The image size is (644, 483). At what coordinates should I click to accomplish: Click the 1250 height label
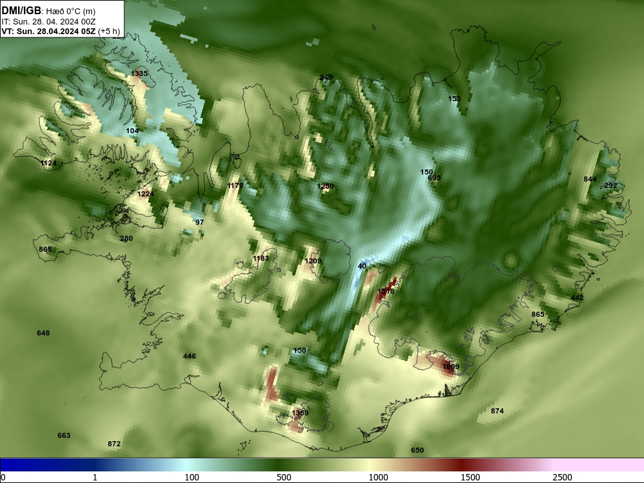pos(325,187)
